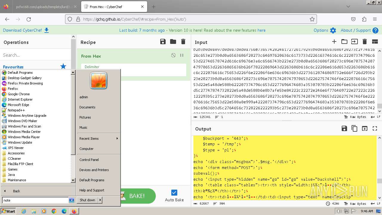This screenshot has width=382, height=215.
Task: Click the Start menu search field
Action: click(x=36, y=200)
